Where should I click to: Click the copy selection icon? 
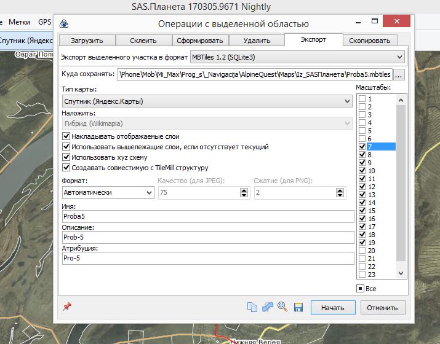coord(252,307)
